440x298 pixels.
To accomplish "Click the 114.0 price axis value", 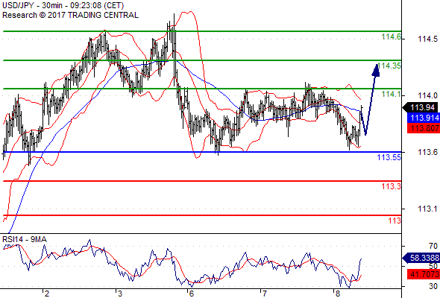I will click(x=427, y=96).
